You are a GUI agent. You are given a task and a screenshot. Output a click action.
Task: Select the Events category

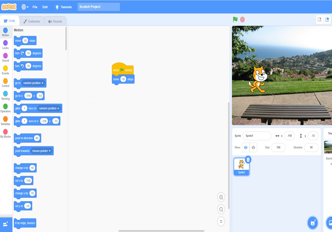point(6,70)
